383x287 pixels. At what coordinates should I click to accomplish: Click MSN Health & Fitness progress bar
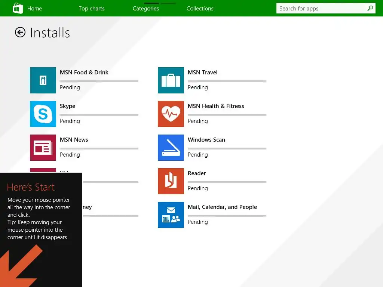[227, 115]
